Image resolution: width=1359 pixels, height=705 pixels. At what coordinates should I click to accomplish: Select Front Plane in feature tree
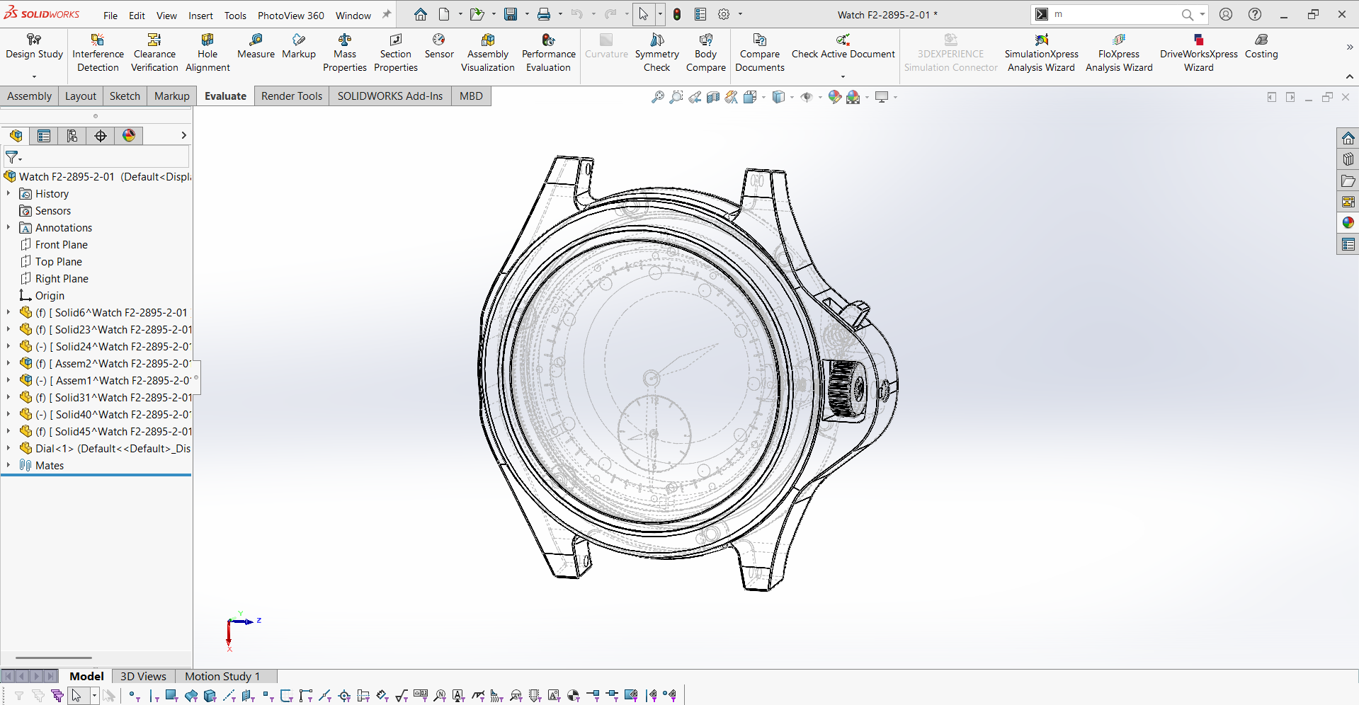point(62,245)
